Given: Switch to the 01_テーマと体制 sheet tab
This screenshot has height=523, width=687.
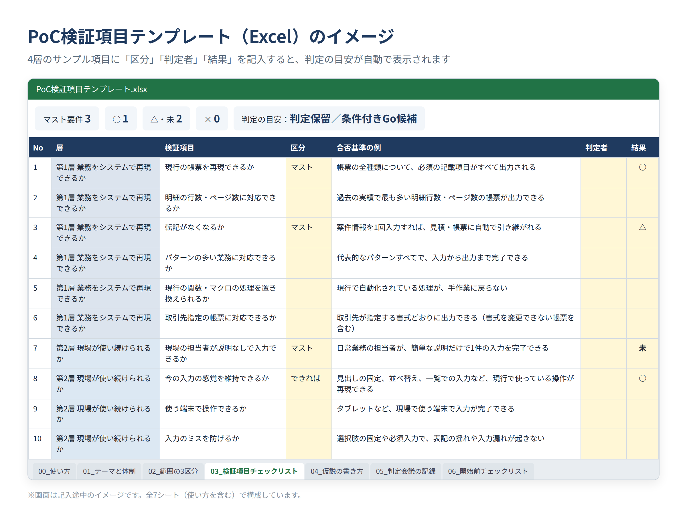Looking at the screenshot, I should pyautogui.click(x=109, y=471).
